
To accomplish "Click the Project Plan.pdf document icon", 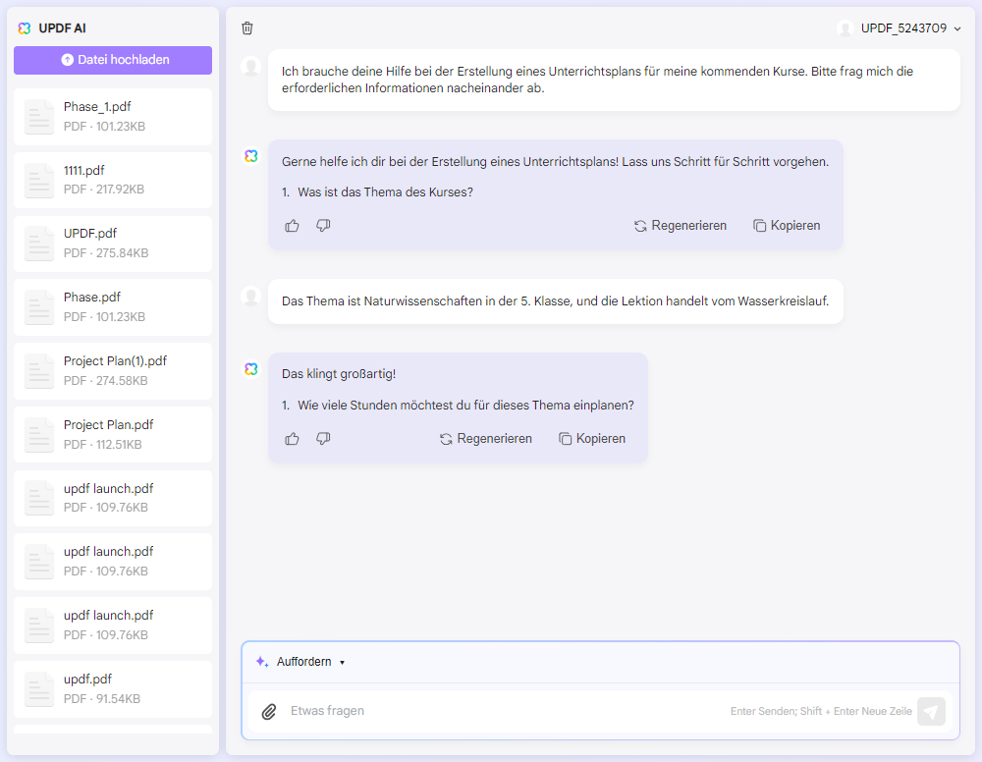I will [x=39, y=435].
